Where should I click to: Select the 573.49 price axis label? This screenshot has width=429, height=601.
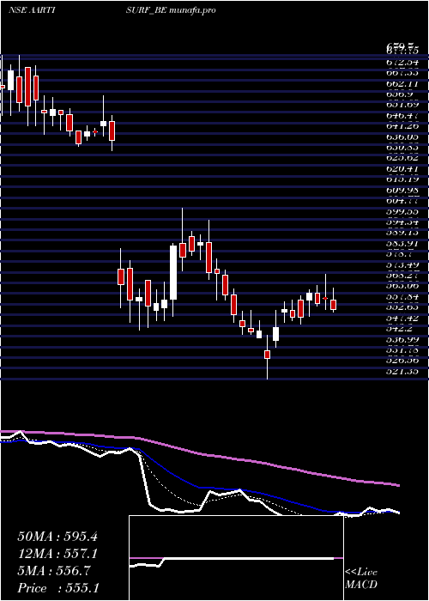coord(402,264)
